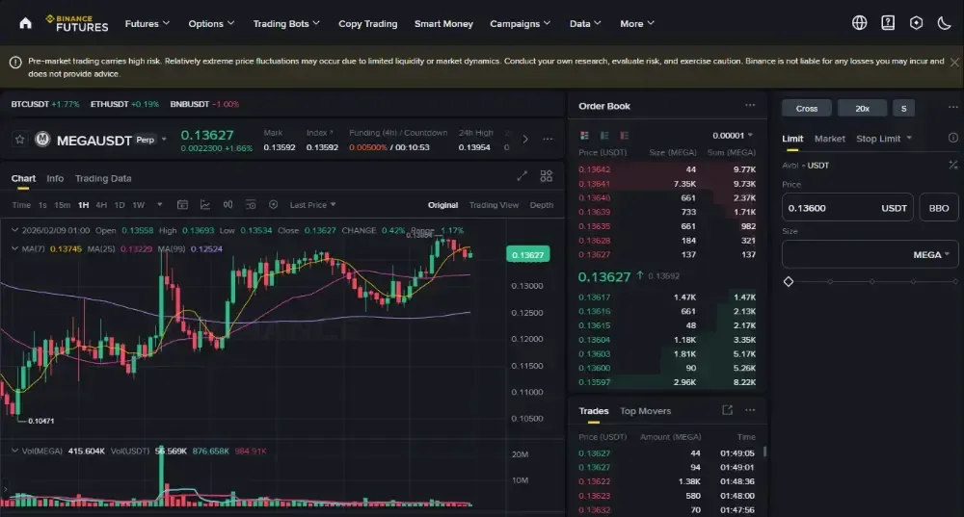
Task: Collapse the Vol indicator row chevron
Action: tap(14, 451)
